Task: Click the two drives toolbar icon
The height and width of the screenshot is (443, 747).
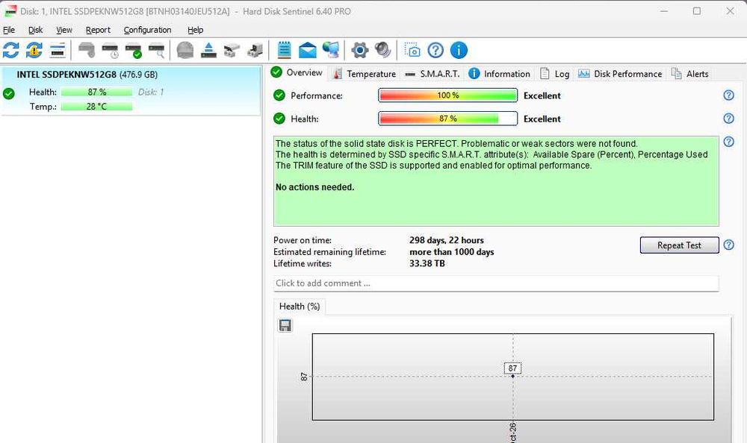Action: 232,50
